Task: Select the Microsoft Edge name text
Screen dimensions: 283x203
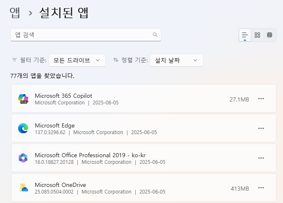Action: point(55,125)
